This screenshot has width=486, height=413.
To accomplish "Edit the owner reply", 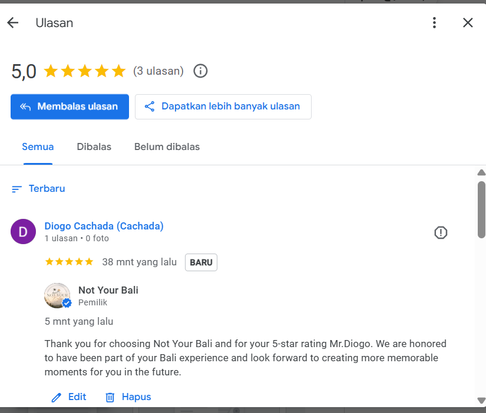I will coord(69,397).
